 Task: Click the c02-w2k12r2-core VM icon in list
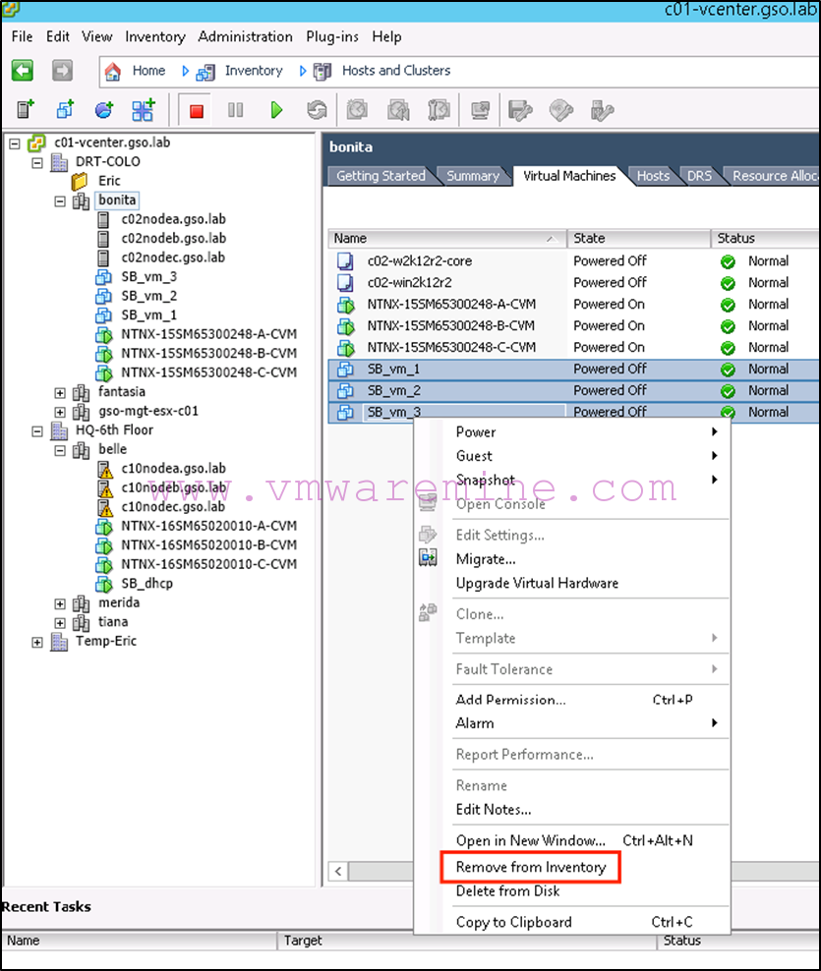(345, 260)
